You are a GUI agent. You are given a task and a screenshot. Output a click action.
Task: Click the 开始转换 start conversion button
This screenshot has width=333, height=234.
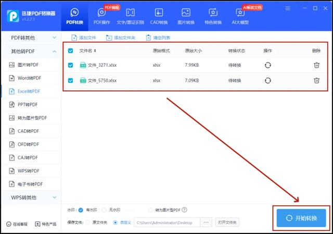point(301,218)
